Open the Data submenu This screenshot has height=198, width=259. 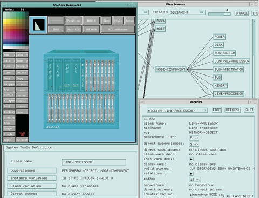9,60
